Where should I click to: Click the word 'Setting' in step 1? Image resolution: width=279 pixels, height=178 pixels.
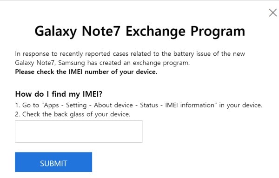click(76, 105)
